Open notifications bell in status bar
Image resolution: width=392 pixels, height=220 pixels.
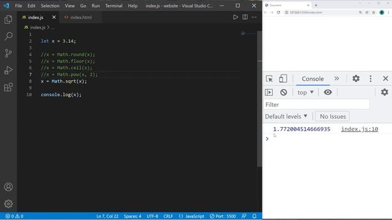tap(254, 216)
